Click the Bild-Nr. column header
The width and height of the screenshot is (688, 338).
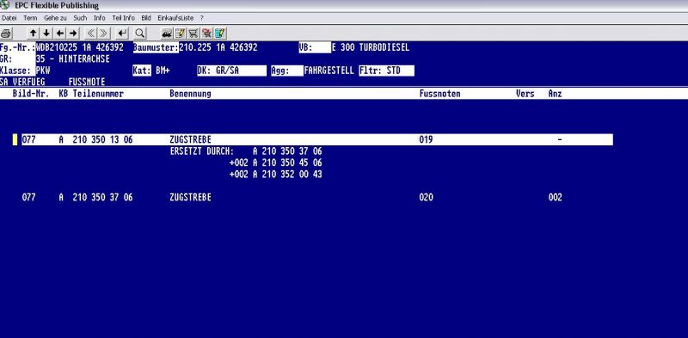pos(31,94)
